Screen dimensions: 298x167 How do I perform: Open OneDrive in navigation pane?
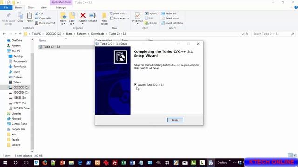pyautogui.click(x=15, y=40)
